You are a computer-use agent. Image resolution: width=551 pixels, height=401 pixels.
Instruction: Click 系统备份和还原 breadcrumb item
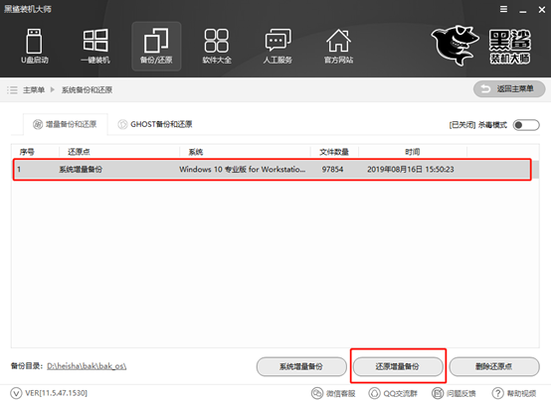[x=87, y=89]
